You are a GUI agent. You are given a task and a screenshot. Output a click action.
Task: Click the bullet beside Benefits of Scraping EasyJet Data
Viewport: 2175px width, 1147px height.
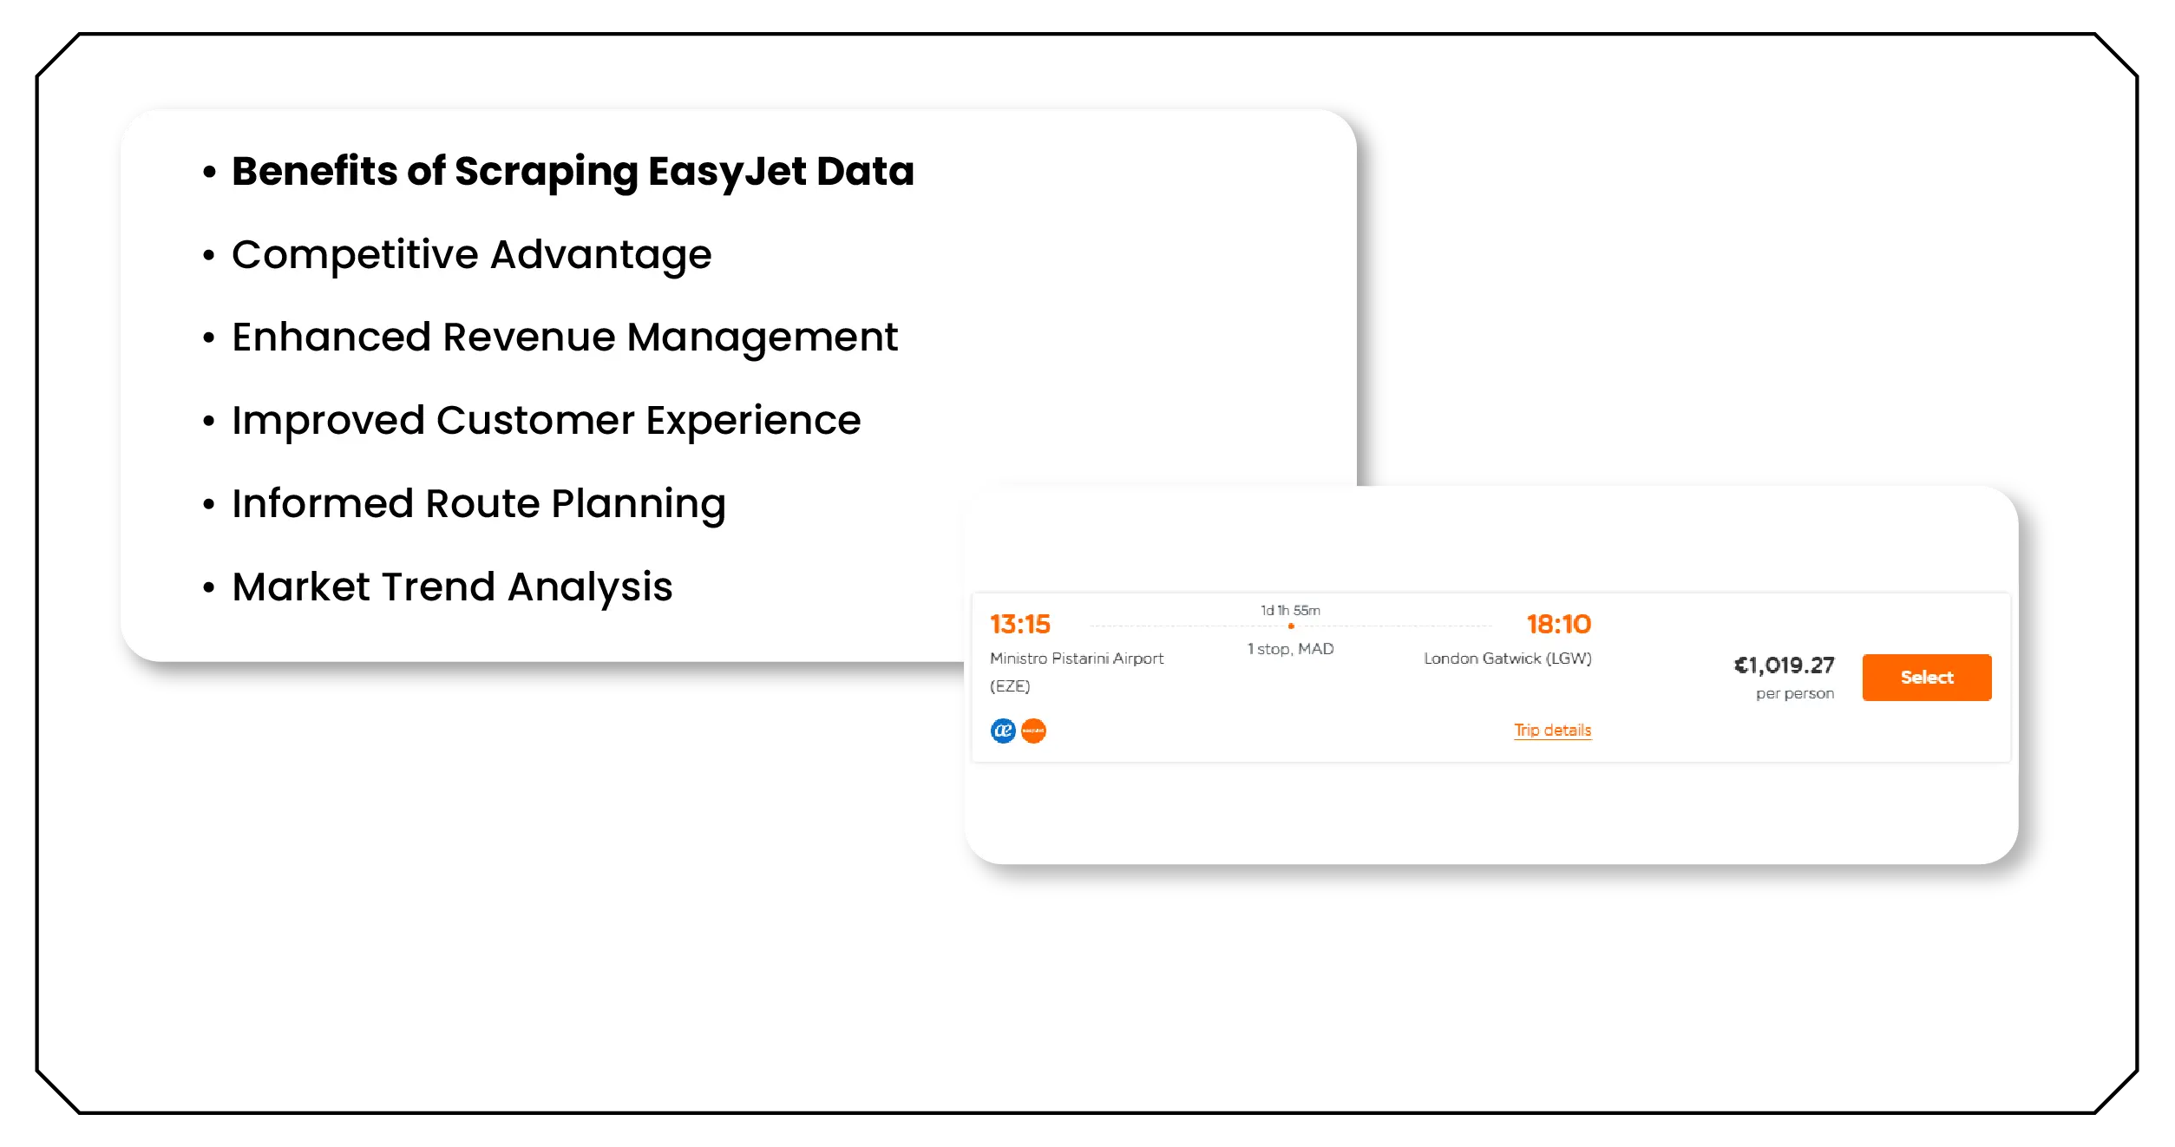208,173
